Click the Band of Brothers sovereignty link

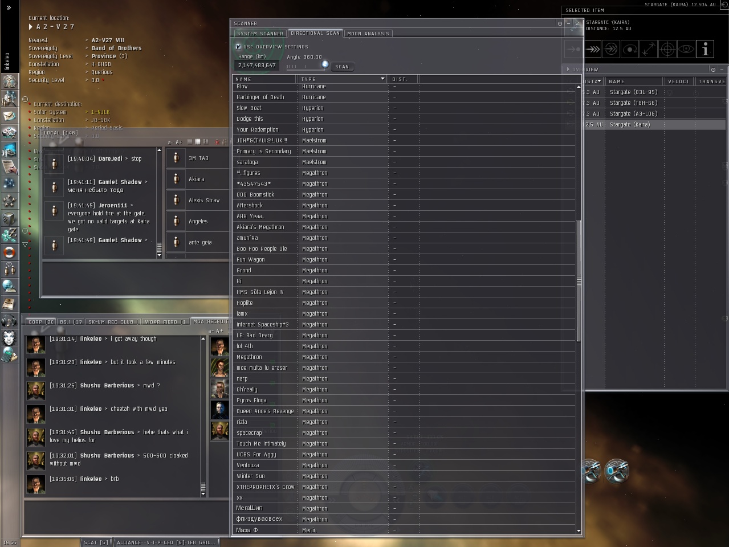[116, 48]
